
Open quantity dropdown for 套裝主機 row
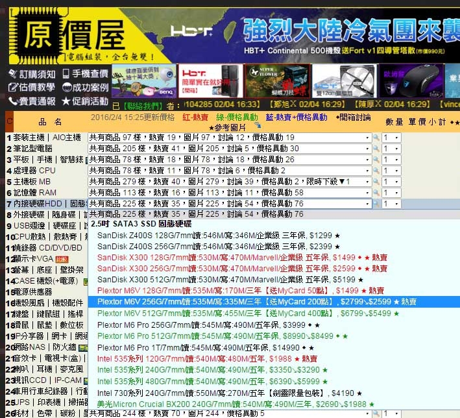391,138
